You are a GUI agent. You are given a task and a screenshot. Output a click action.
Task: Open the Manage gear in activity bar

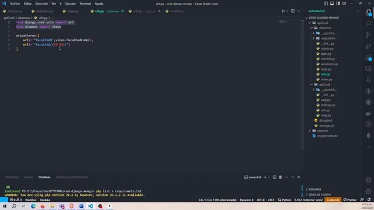coord(368,191)
